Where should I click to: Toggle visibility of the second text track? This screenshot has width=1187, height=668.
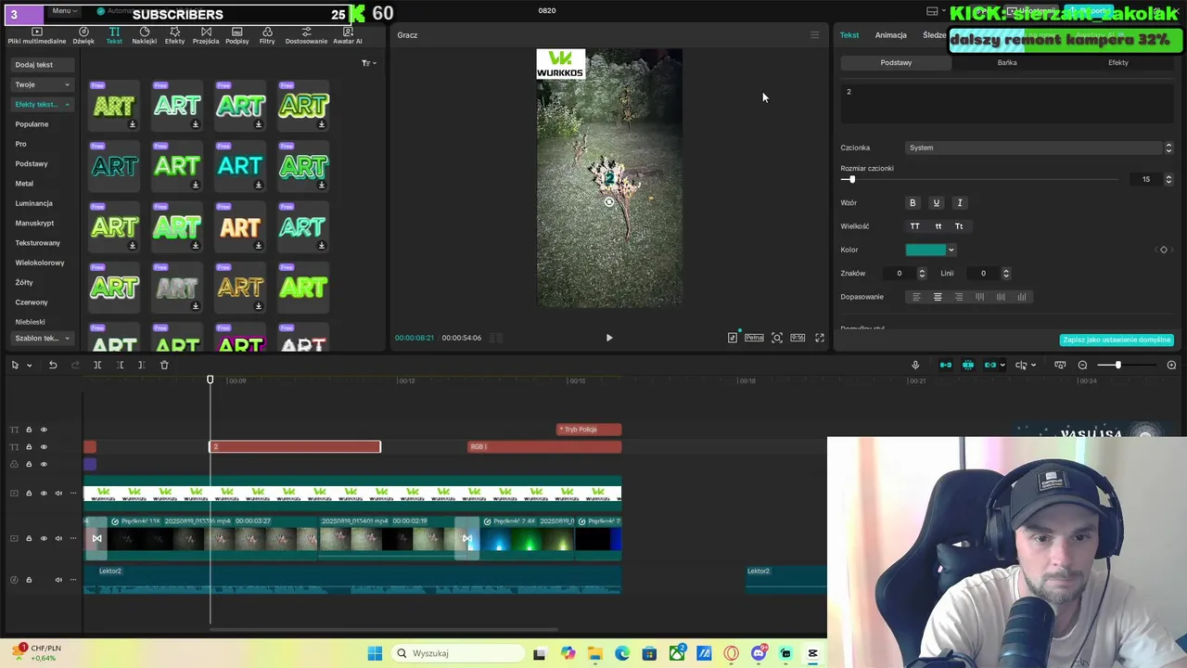click(44, 446)
